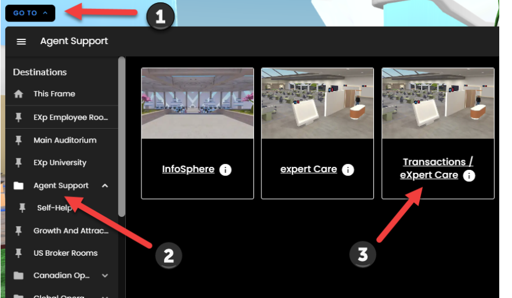
Task: Click the pin icon beside US Broker Rooms
Action: [19, 253]
